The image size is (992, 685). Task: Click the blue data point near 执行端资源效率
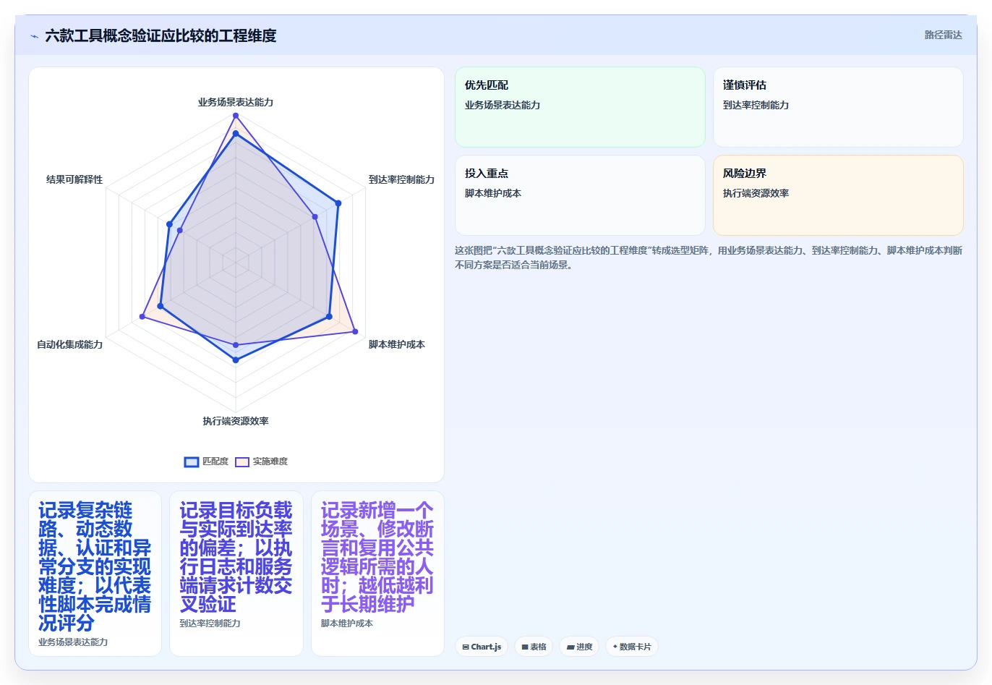click(x=236, y=359)
